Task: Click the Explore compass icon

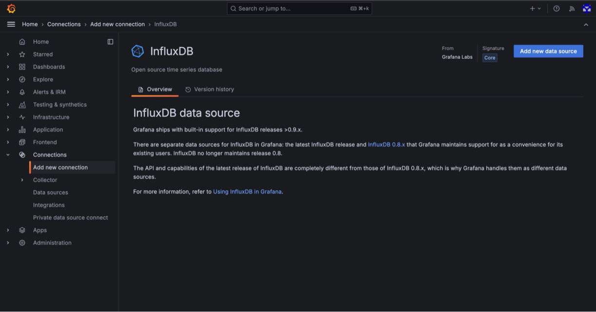Action: click(x=22, y=79)
